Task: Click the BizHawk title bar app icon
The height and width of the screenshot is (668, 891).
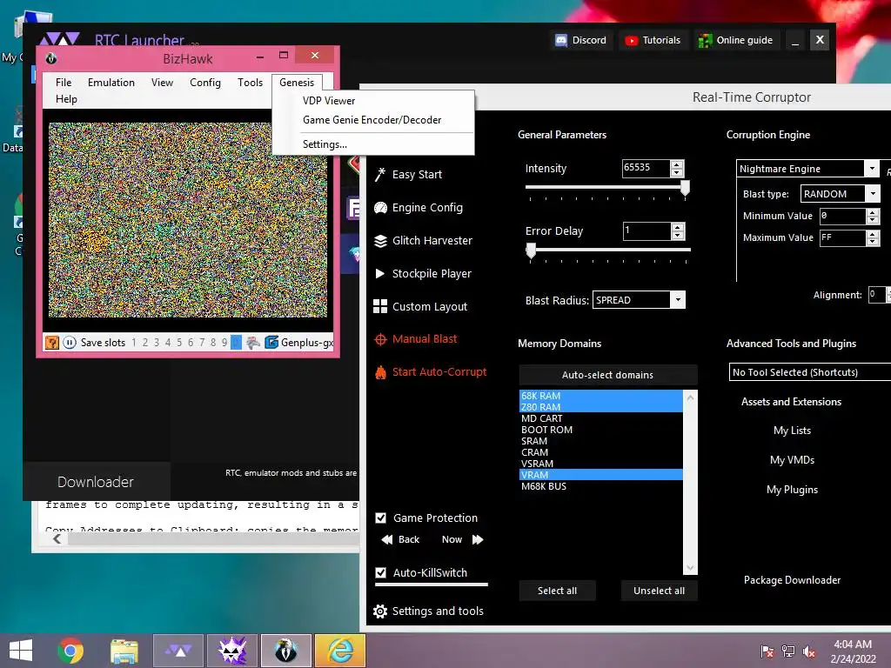Action: (x=50, y=58)
